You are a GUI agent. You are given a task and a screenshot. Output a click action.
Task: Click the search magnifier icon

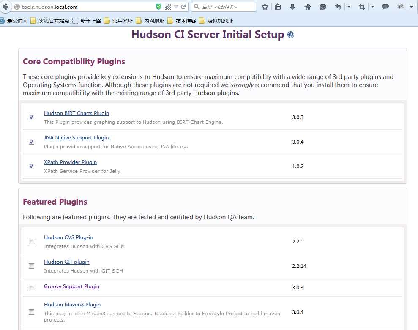coord(197,7)
